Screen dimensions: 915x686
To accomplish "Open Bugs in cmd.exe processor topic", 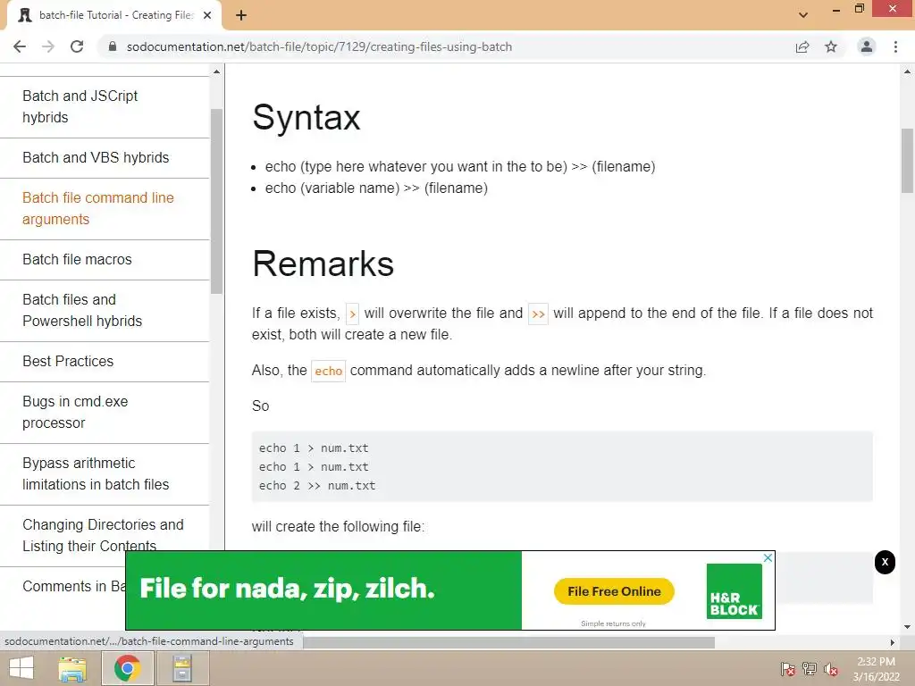I will [105, 412].
